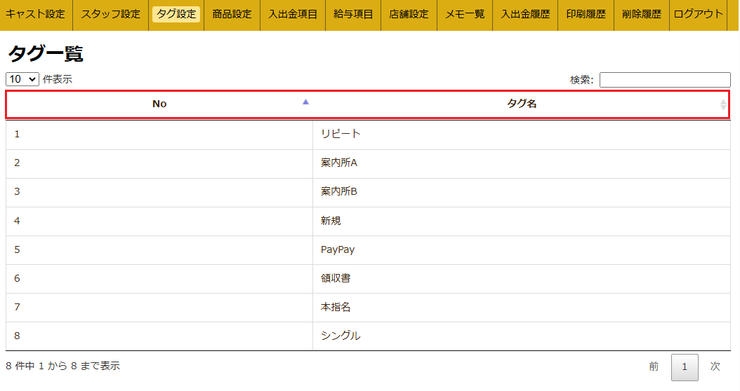Open the 入出金項目 menu item

click(292, 14)
